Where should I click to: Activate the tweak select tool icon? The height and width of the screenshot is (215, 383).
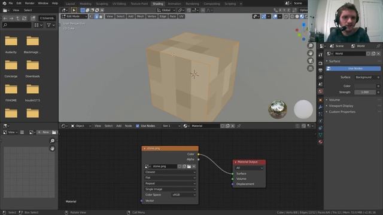click(74, 10)
